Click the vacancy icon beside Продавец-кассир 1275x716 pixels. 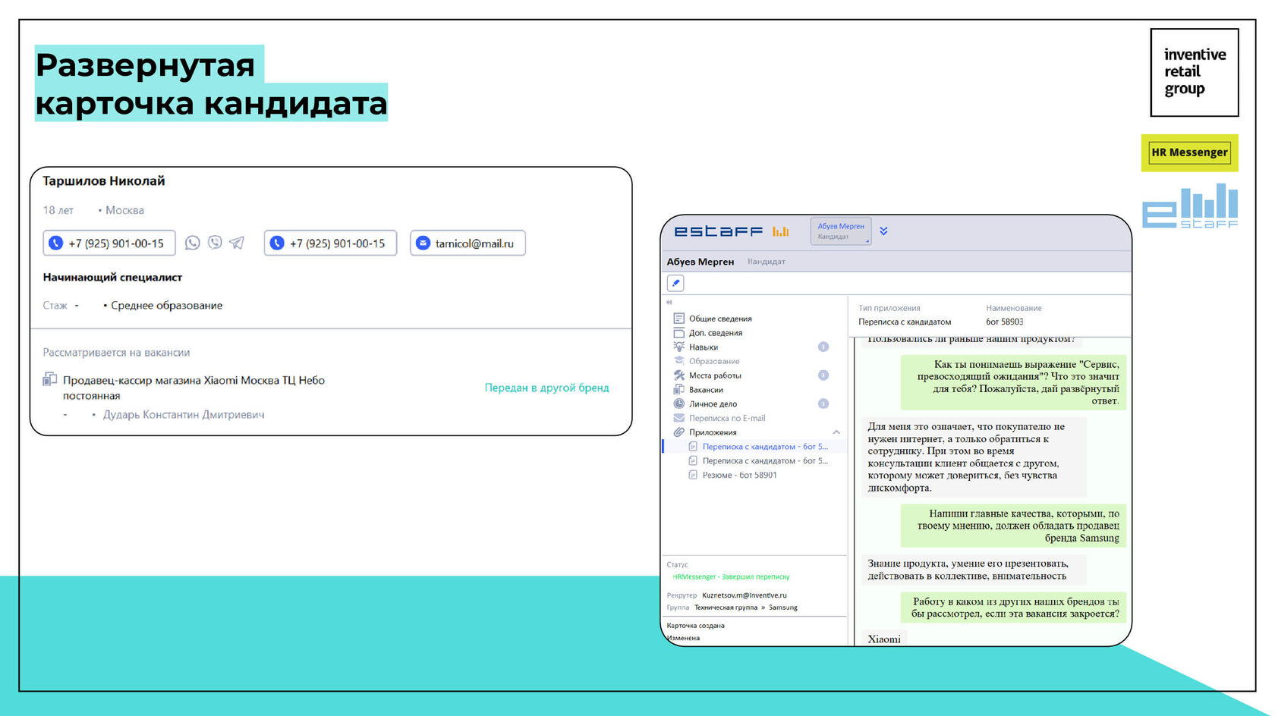(50, 379)
